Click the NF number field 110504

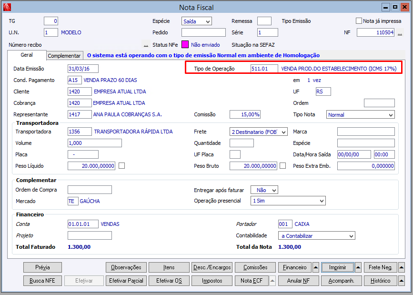(x=375, y=32)
